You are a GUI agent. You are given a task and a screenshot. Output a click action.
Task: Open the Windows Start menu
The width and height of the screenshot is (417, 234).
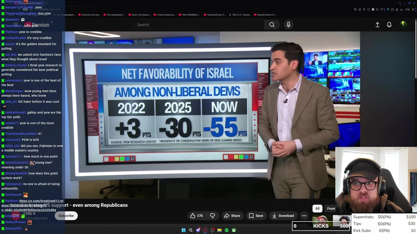(183, 230)
